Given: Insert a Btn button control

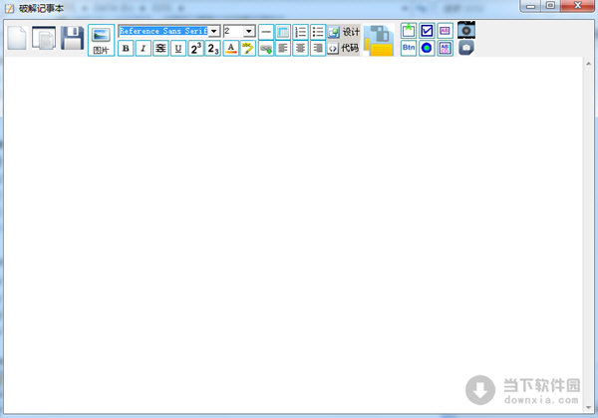Looking at the screenshot, I should 409,48.
